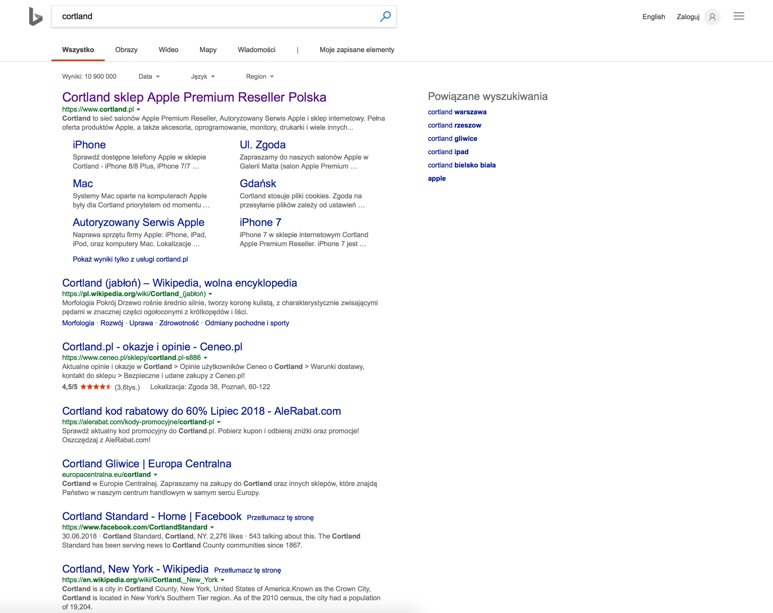
Task: Open the hamburger menu icon
Action: click(739, 16)
